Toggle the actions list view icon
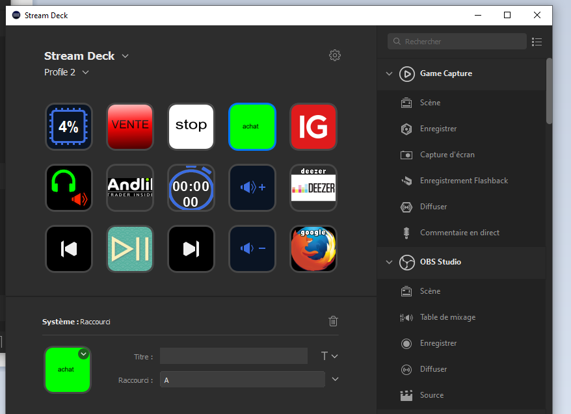This screenshot has height=414, width=571. click(537, 42)
